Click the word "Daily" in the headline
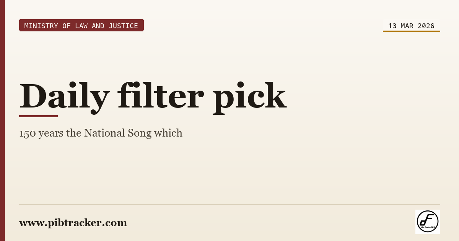The image size is (459, 241). (x=64, y=96)
